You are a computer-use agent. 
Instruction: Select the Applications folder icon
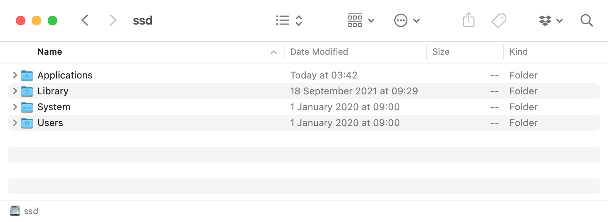coord(27,75)
